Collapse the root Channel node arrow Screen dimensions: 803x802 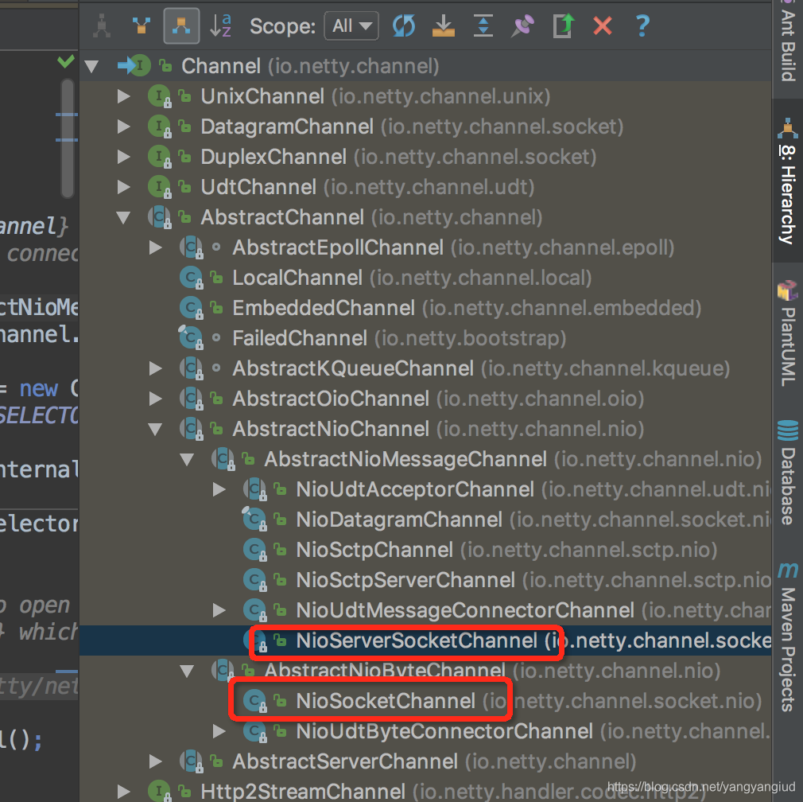91,66
